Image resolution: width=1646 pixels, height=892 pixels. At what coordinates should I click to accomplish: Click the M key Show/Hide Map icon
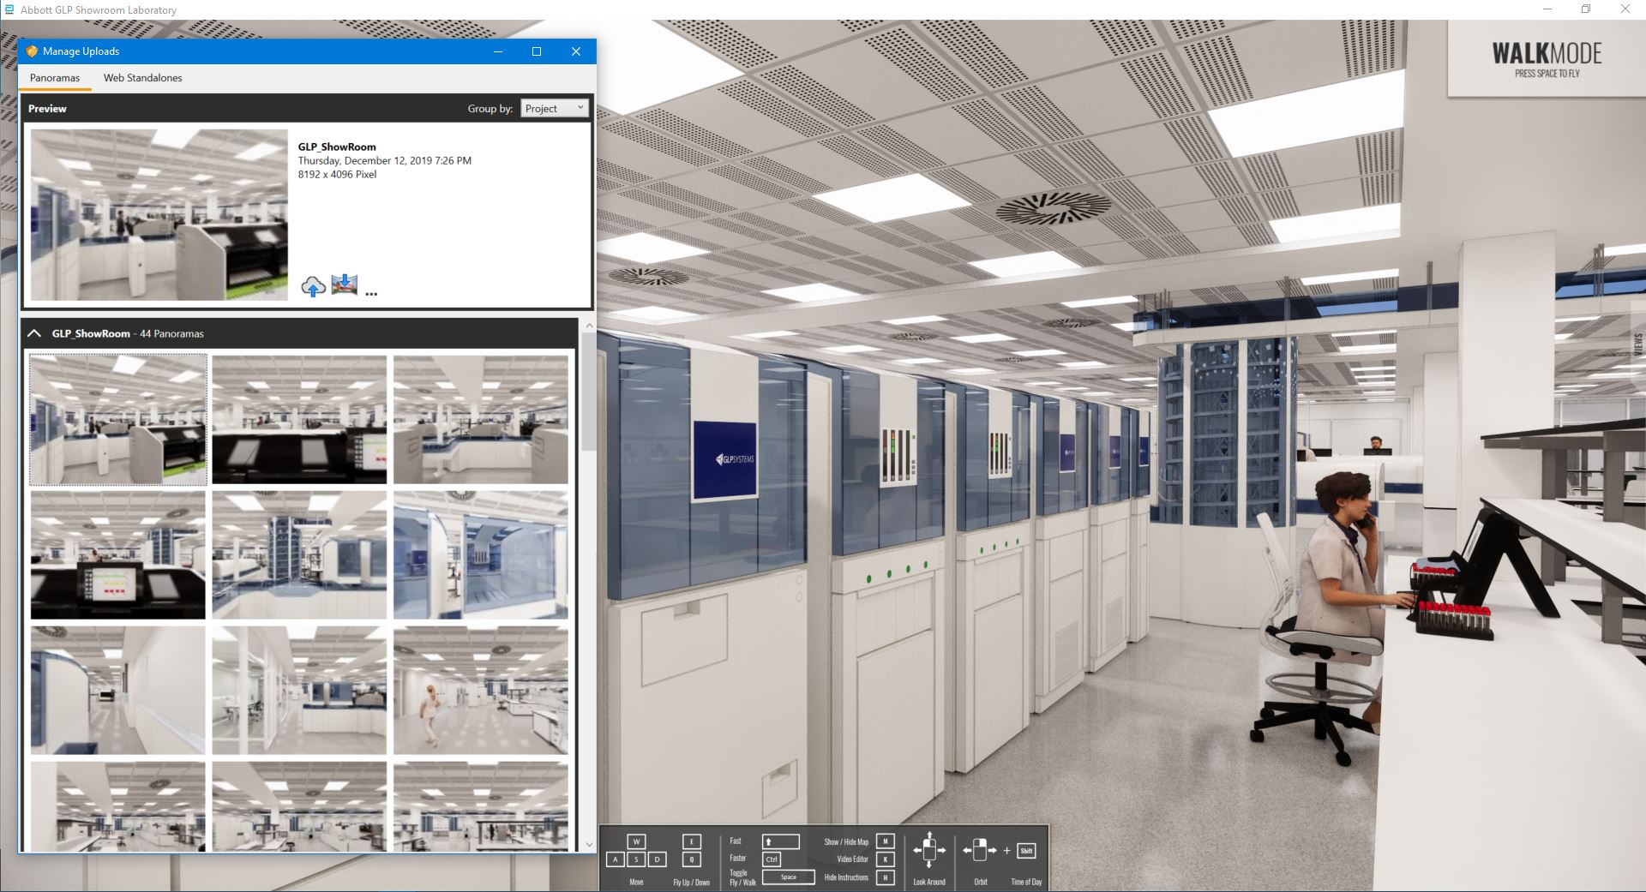tap(886, 841)
